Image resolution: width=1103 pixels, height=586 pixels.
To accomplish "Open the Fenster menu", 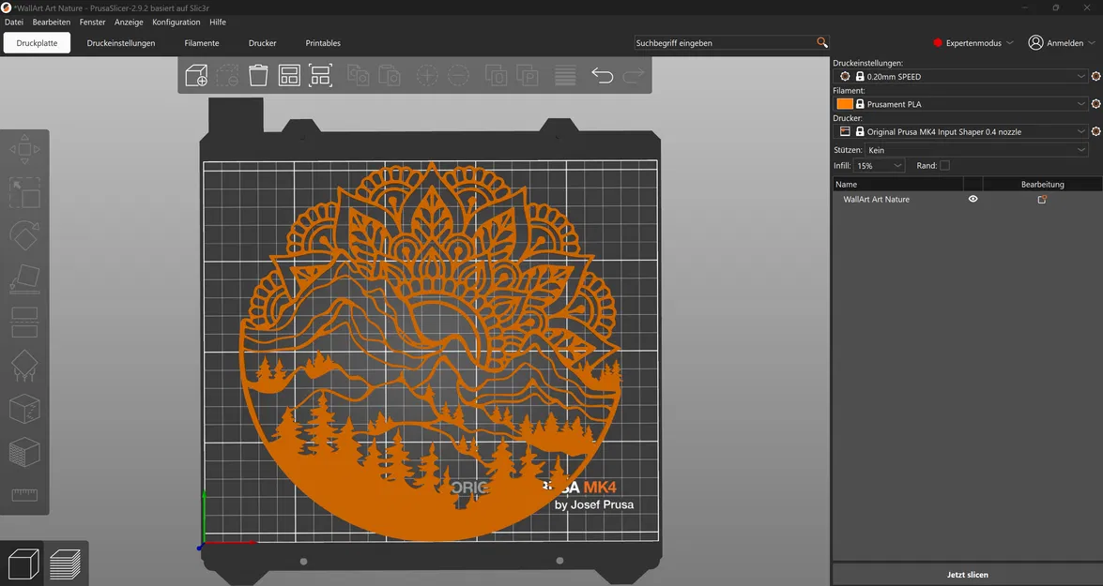I will (x=92, y=22).
